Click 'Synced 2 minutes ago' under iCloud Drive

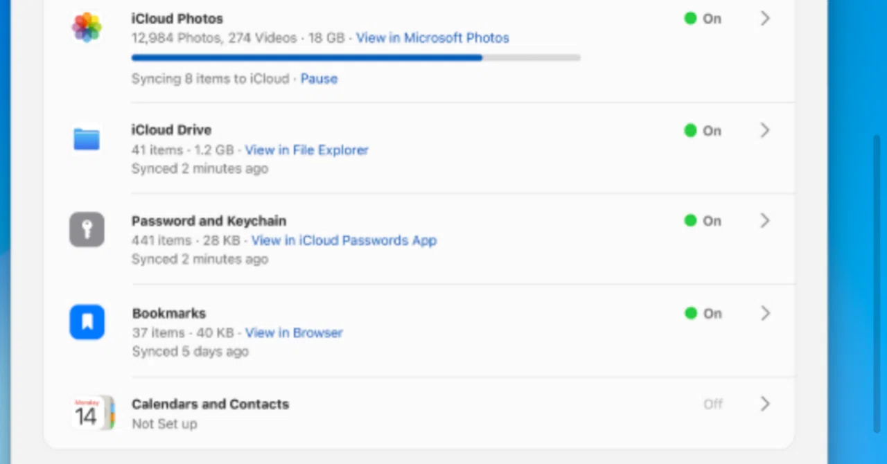tap(200, 169)
